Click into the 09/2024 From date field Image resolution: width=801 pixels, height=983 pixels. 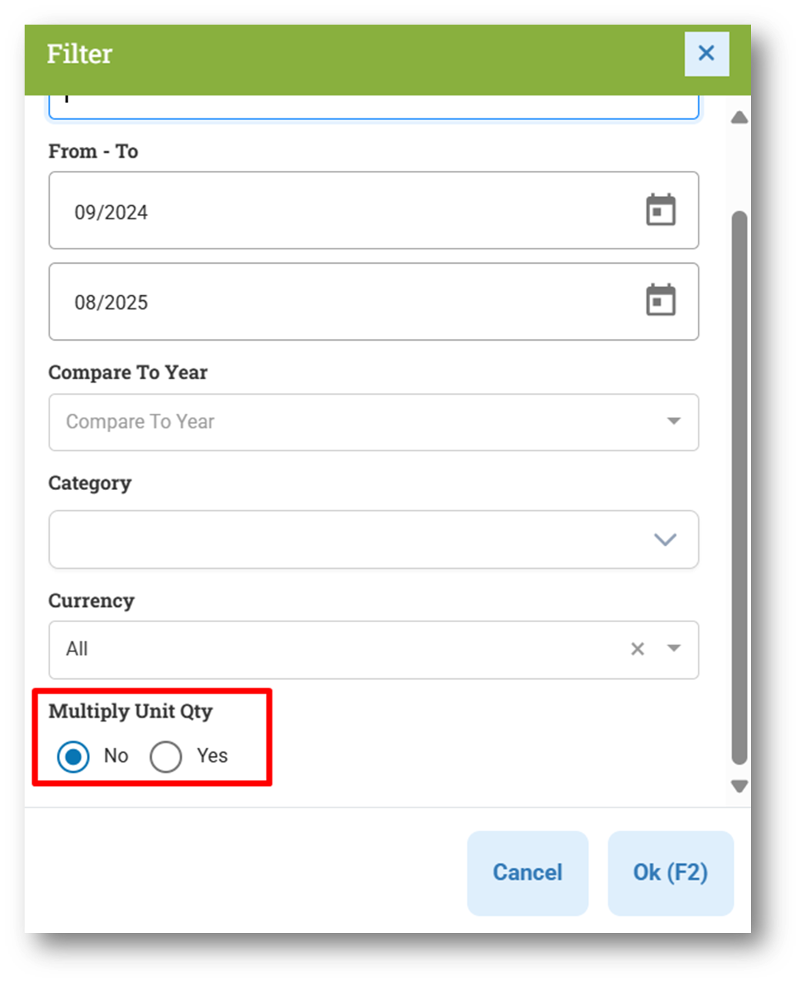pos(373,210)
